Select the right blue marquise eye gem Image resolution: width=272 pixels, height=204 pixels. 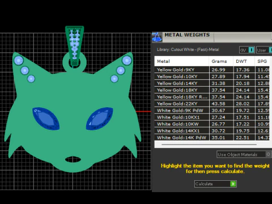pyautogui.click(x=100, y=118)
